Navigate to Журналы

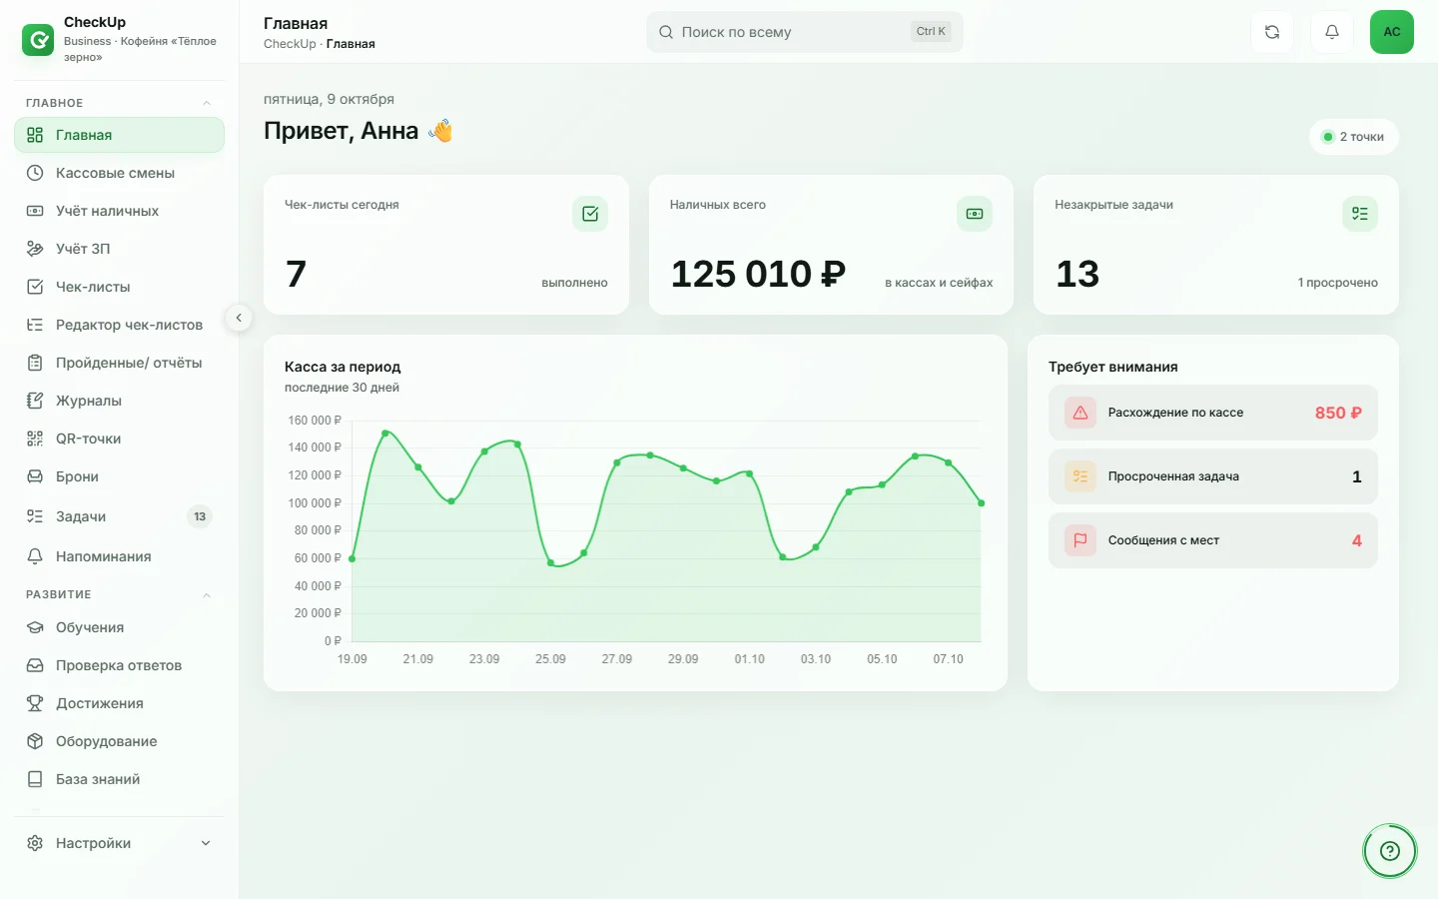[x=119, y=401]
